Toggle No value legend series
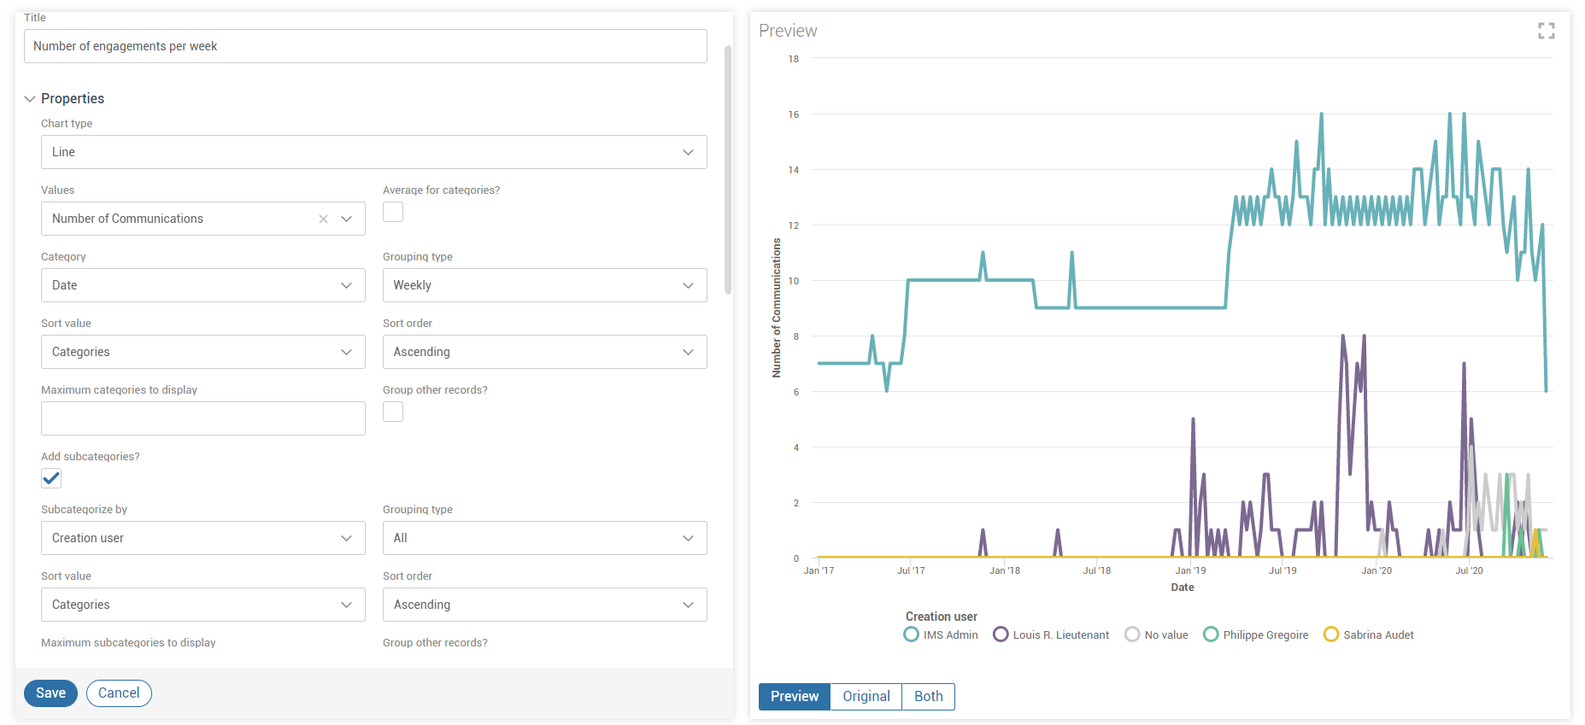 click(1157, 634)
